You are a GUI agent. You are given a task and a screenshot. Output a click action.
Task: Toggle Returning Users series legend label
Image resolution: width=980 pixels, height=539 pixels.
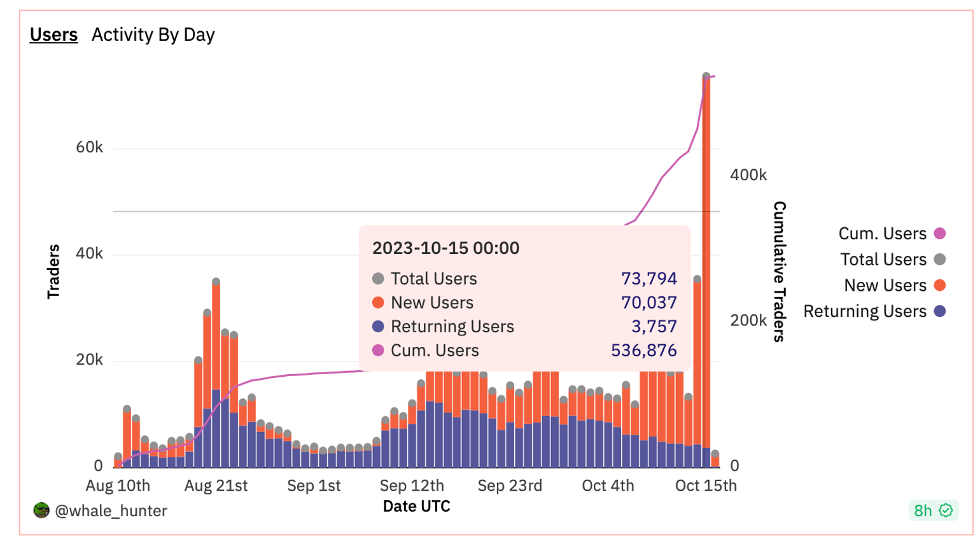[x=864, y=311]
